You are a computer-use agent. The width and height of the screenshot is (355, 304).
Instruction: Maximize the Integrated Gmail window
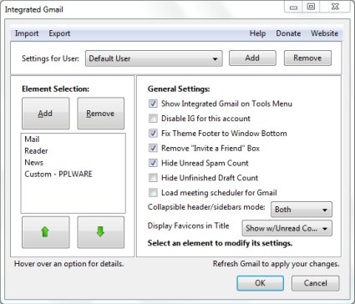click(311, 7)
